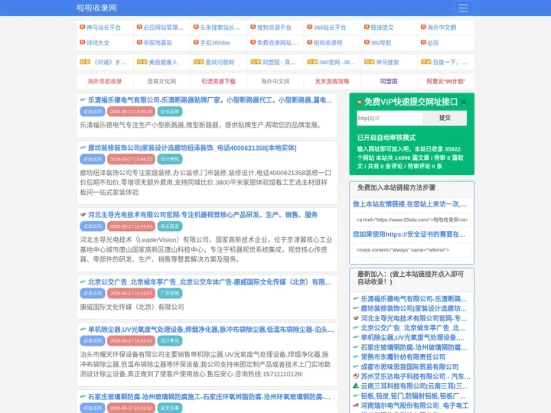Open sidebar link 石家庄玻璃钢防腐-沧州玻璃钢防腐
The height and width of the screenshot is (413, 551).
(414, 348)
